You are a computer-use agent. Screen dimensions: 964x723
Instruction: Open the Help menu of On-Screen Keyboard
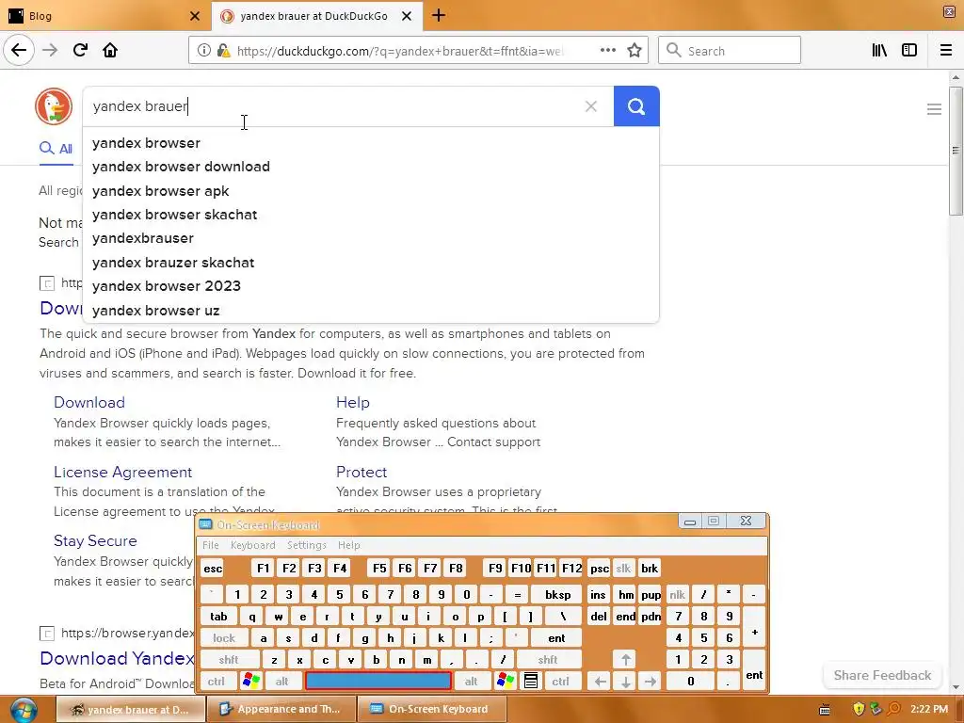pos(348,545)
